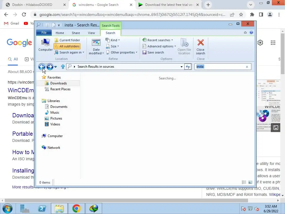The height and width of the screenshot is (214, 285).
Task: Select Current folder search location
Action: pyautogui.click(x=67, y=40)
